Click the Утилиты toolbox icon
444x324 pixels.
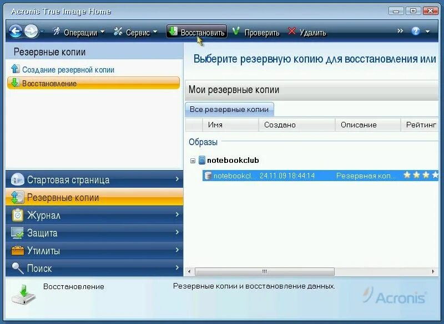17,250
